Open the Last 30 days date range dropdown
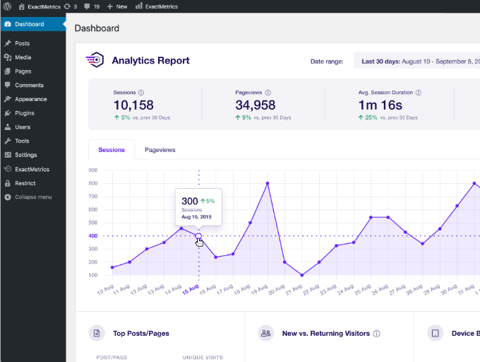The width and height of the screenshot is (480, 362). (x=416, y=62)
